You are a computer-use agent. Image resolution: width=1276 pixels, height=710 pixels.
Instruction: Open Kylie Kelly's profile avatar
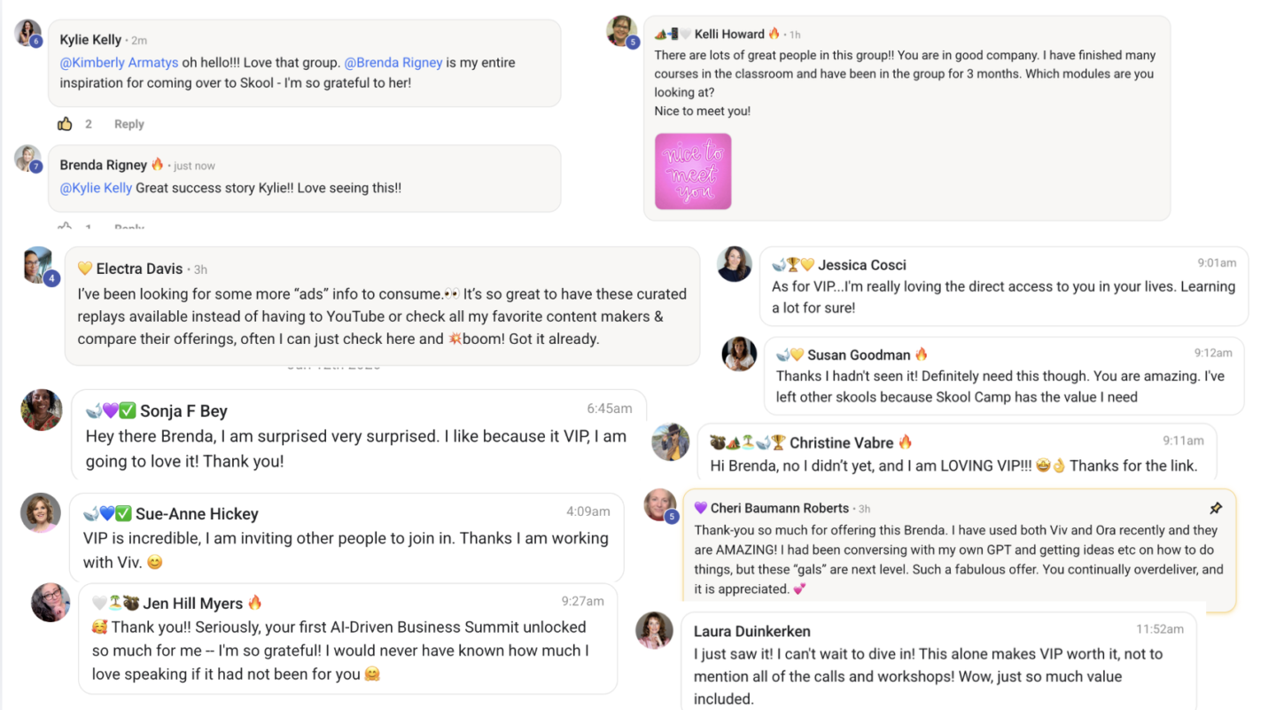[x=28, y=34]
